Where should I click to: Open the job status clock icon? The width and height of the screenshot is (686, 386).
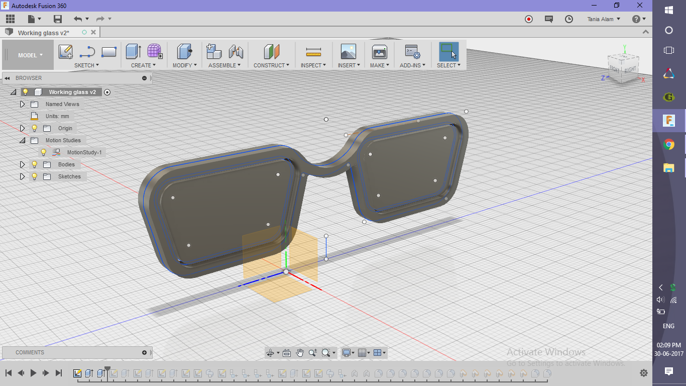pos(569,19)
